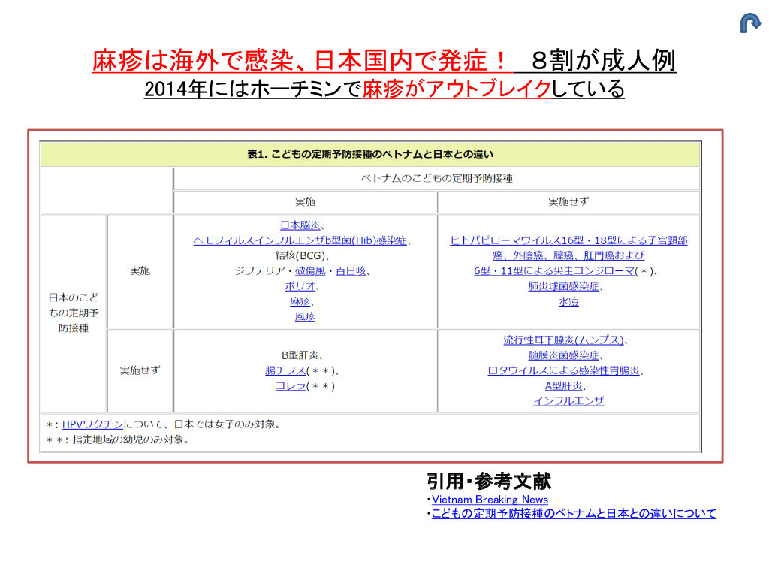Open the A型肝炎 link

coord(563,385)
